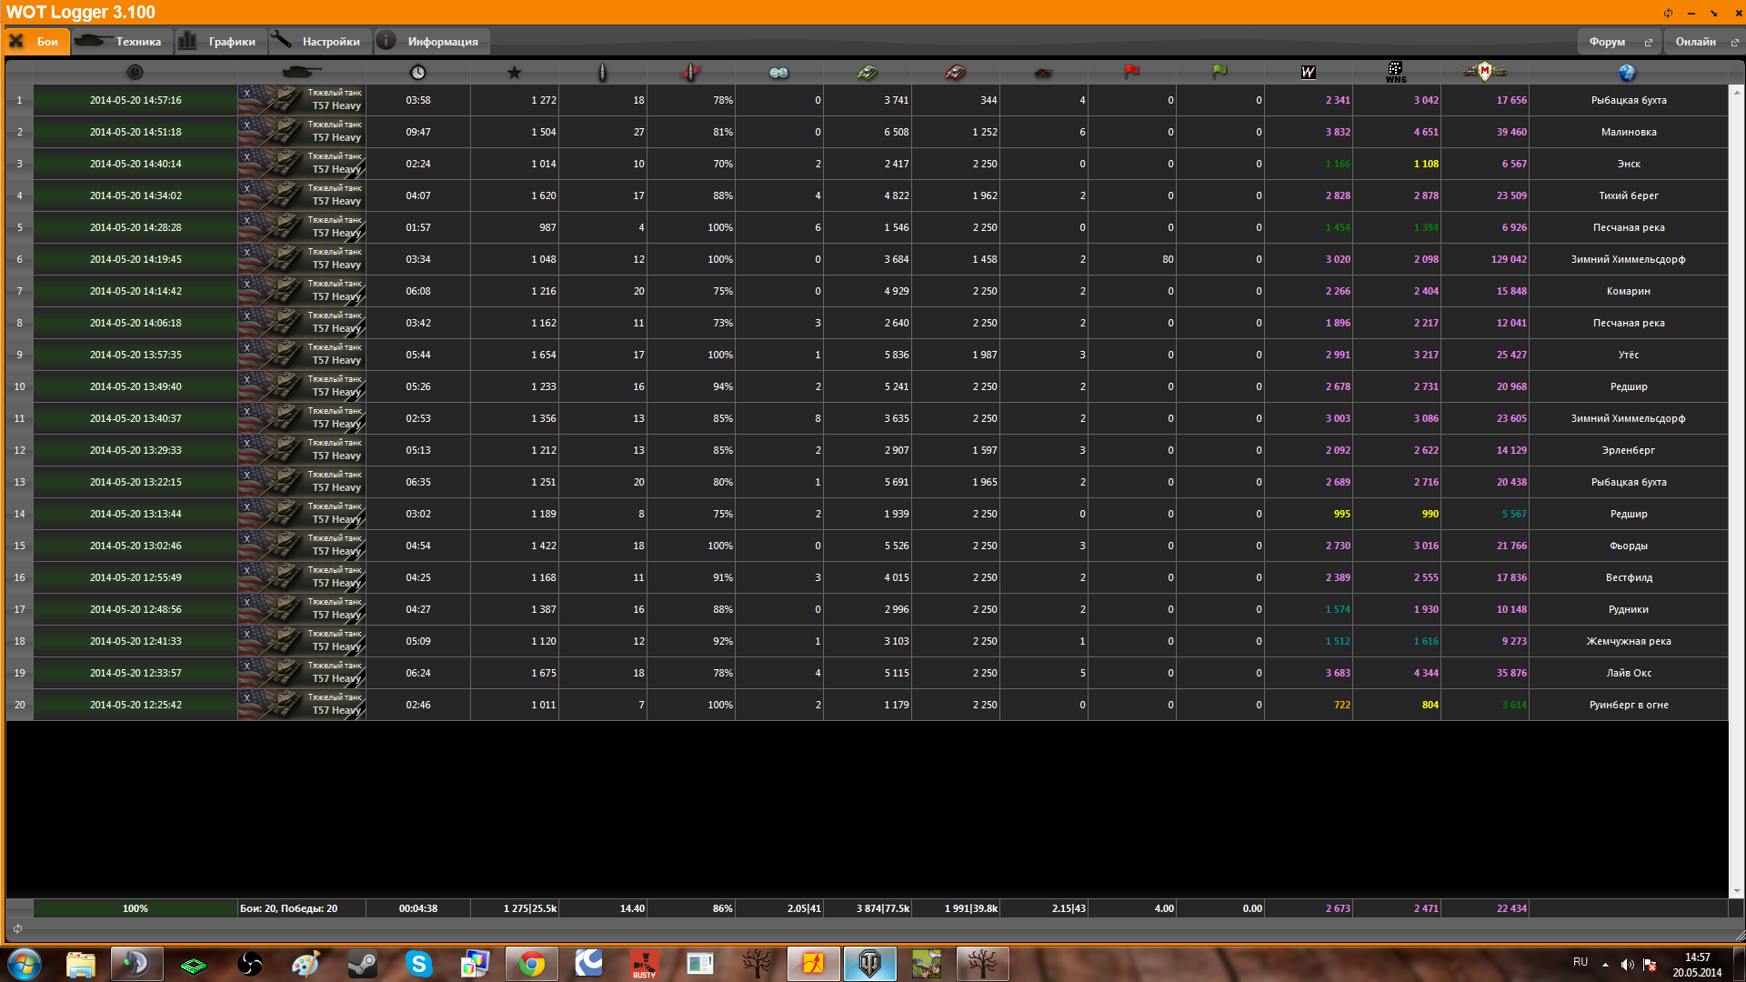Click the taskbar volume speaker icon
The image size is (1746, 982).
[1627, 965]
